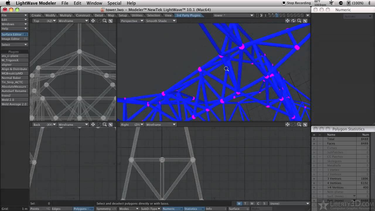The width and height of the screenshot is (375, 211).
Task: Open the Modes dropdown
Action: (x=129, y=209)
